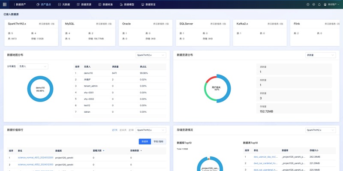Click the 表数量 statistic box showing 3
The width and height of the screenshot is (343, 171).
pos(294,96)
